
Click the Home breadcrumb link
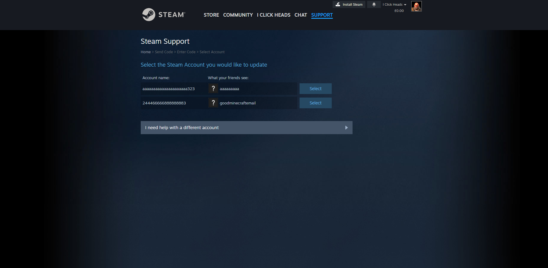tap(146, 52)
